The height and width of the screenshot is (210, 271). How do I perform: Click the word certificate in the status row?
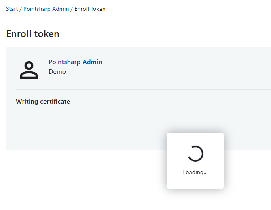coord(55,102)
